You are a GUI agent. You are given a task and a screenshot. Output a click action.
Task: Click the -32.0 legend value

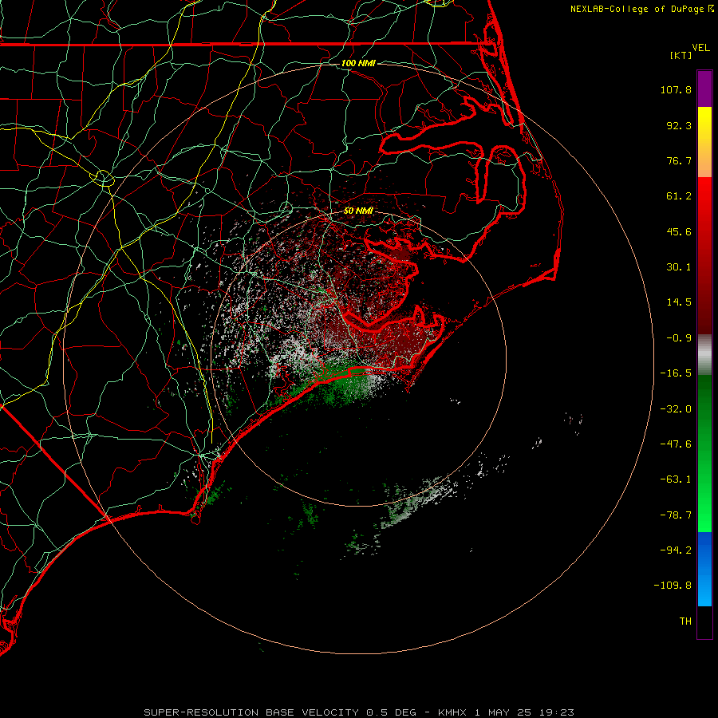coord(676,409)
